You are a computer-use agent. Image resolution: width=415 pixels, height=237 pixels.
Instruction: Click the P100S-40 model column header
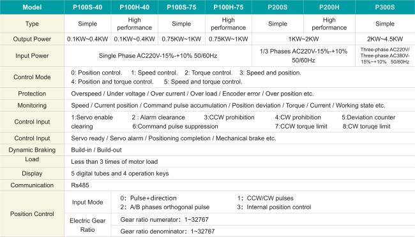coord(87,7)
